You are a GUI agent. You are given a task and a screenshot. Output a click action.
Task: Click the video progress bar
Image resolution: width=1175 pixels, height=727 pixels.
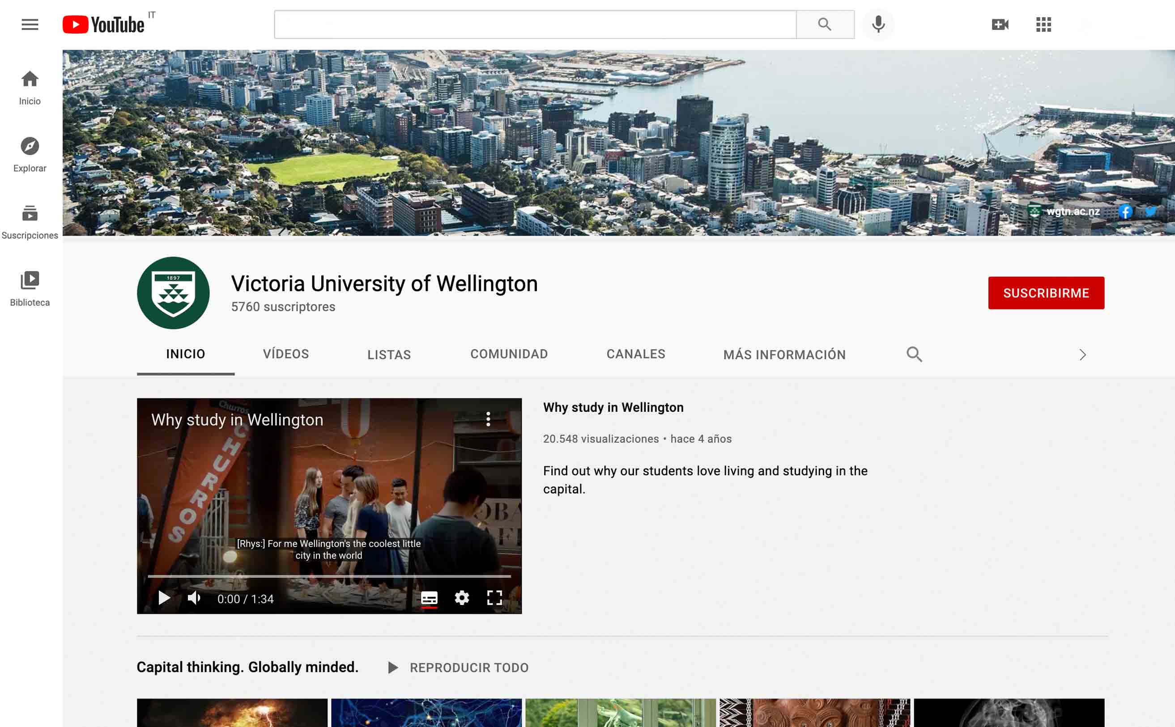click(329, 575)
